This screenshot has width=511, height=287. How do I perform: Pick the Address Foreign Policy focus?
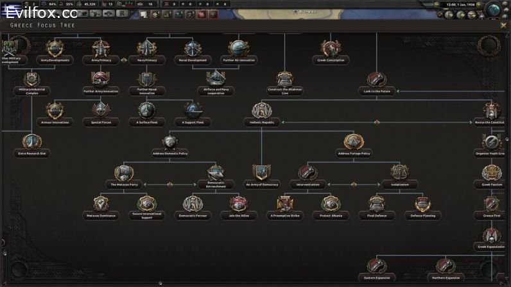[354, 142]
